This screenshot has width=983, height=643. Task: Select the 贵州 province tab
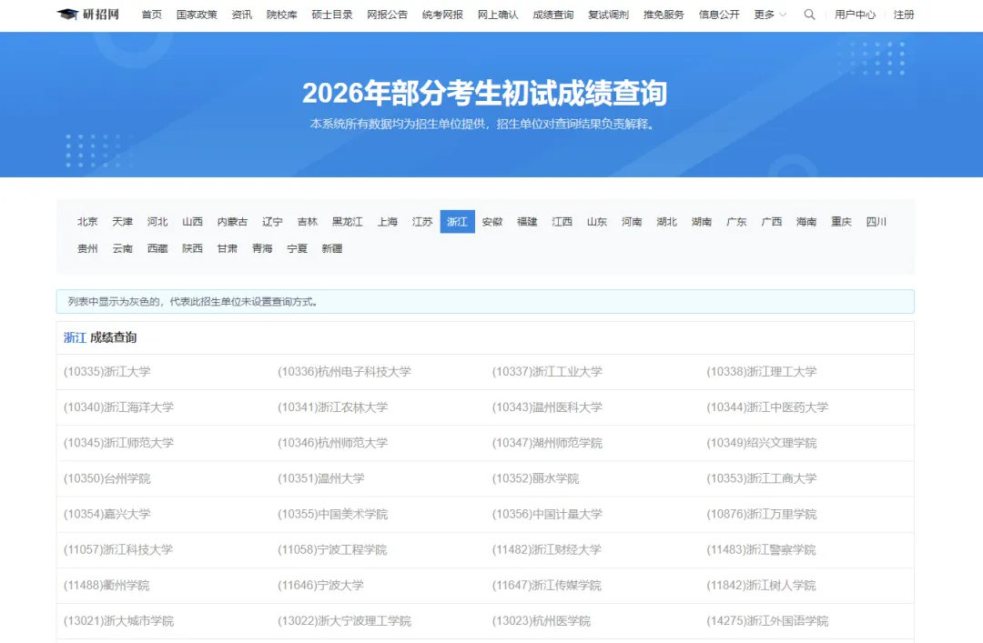coord(87,249)
